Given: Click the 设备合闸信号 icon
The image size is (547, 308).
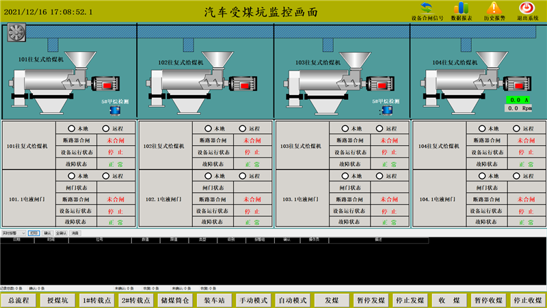Looking at the screenshot, I should (427, 9).
